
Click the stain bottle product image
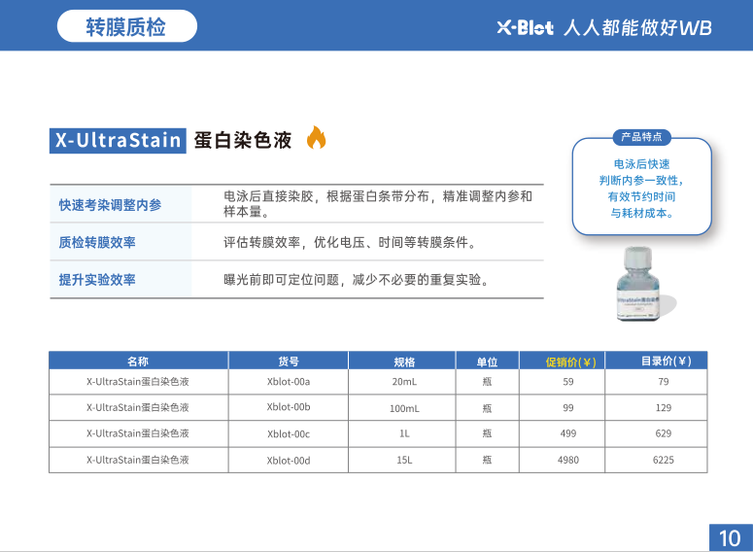click(x=640, y=284)
